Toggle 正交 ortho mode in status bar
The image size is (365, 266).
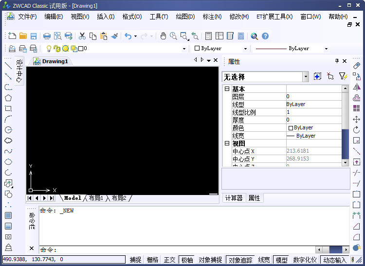170,260
